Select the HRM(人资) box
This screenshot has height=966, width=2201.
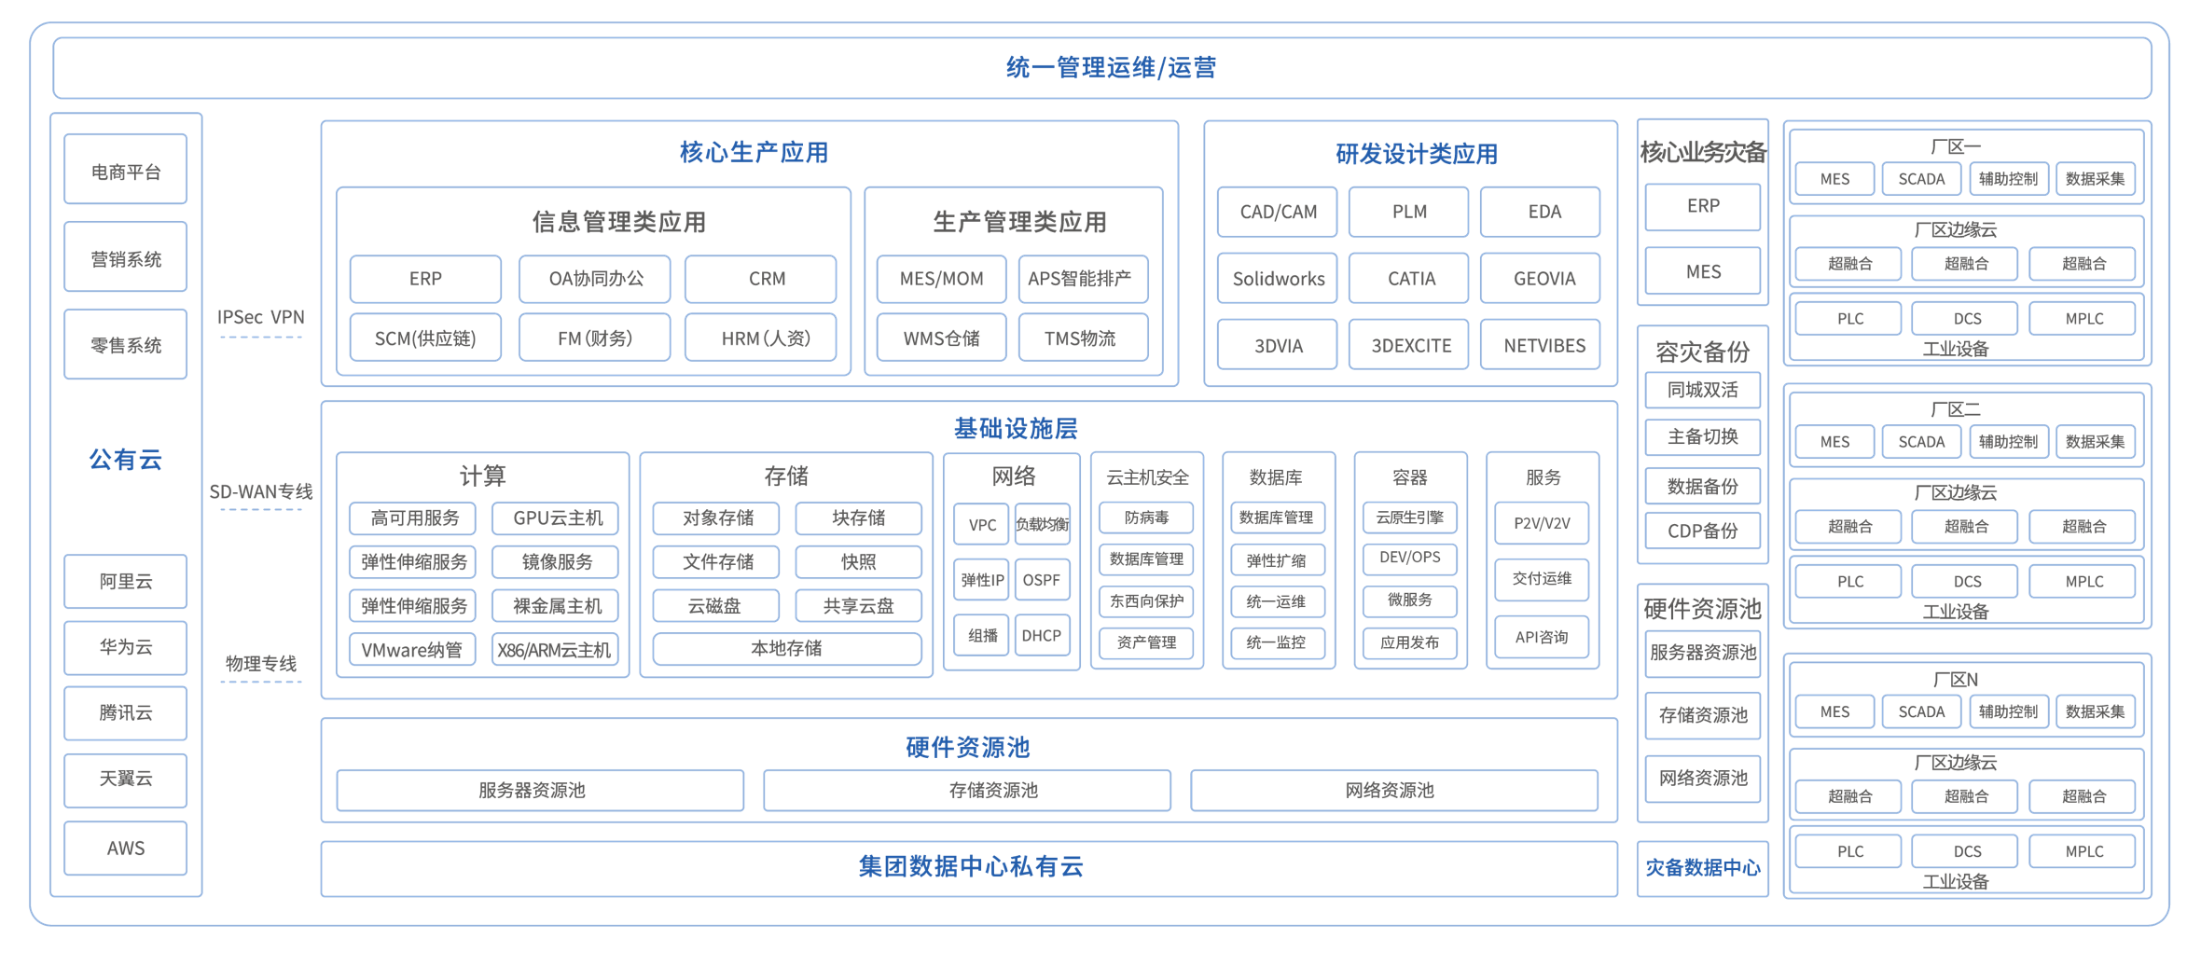click(760, 337)
